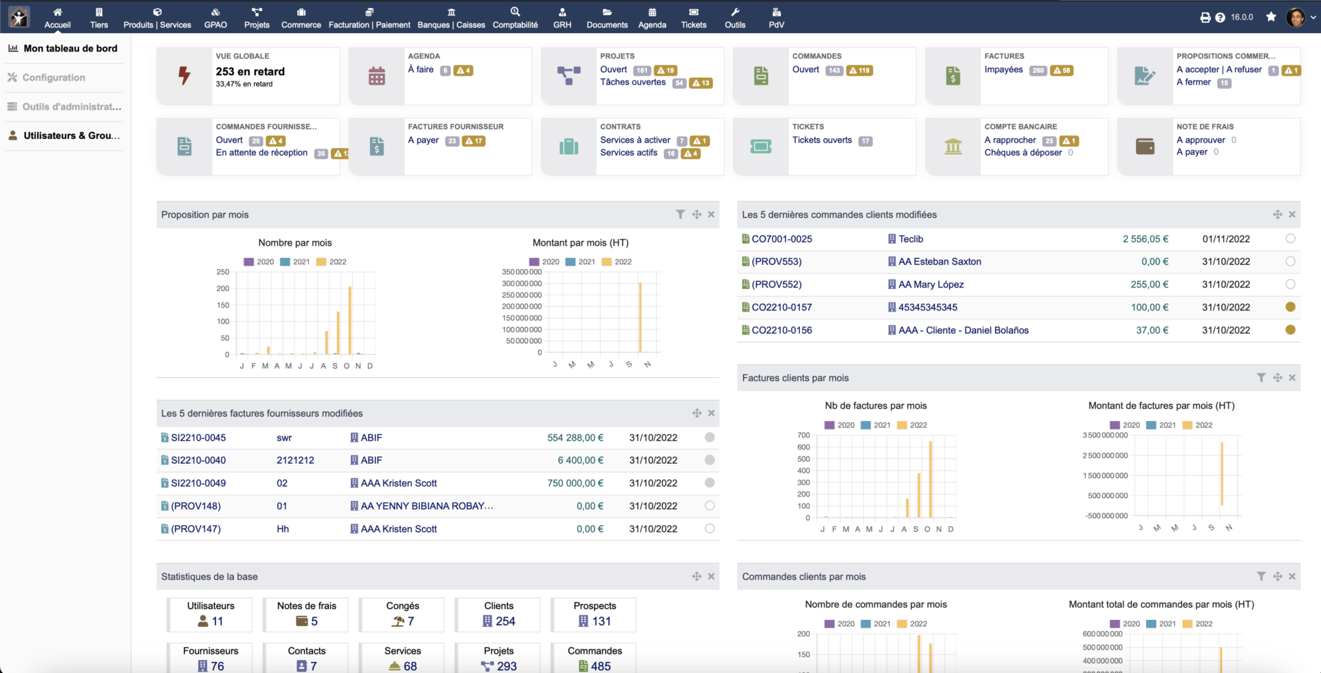
Task: Click the Factures fournisseur widget icon
Action: tap(376, 147)
